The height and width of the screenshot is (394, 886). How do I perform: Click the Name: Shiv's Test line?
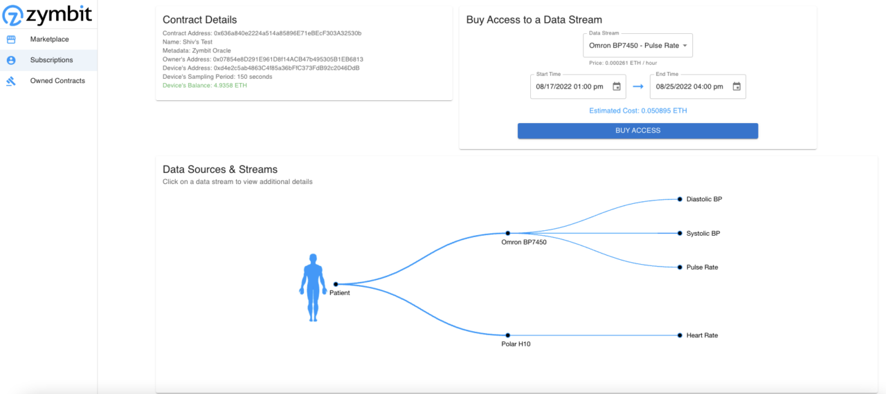188,42
